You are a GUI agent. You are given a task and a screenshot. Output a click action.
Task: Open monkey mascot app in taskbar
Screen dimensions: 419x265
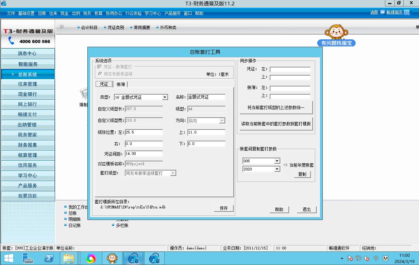coord(112,259)
